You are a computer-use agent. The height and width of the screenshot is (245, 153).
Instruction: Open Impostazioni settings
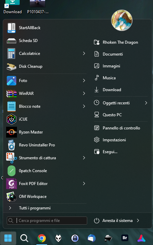pos(120,140)
